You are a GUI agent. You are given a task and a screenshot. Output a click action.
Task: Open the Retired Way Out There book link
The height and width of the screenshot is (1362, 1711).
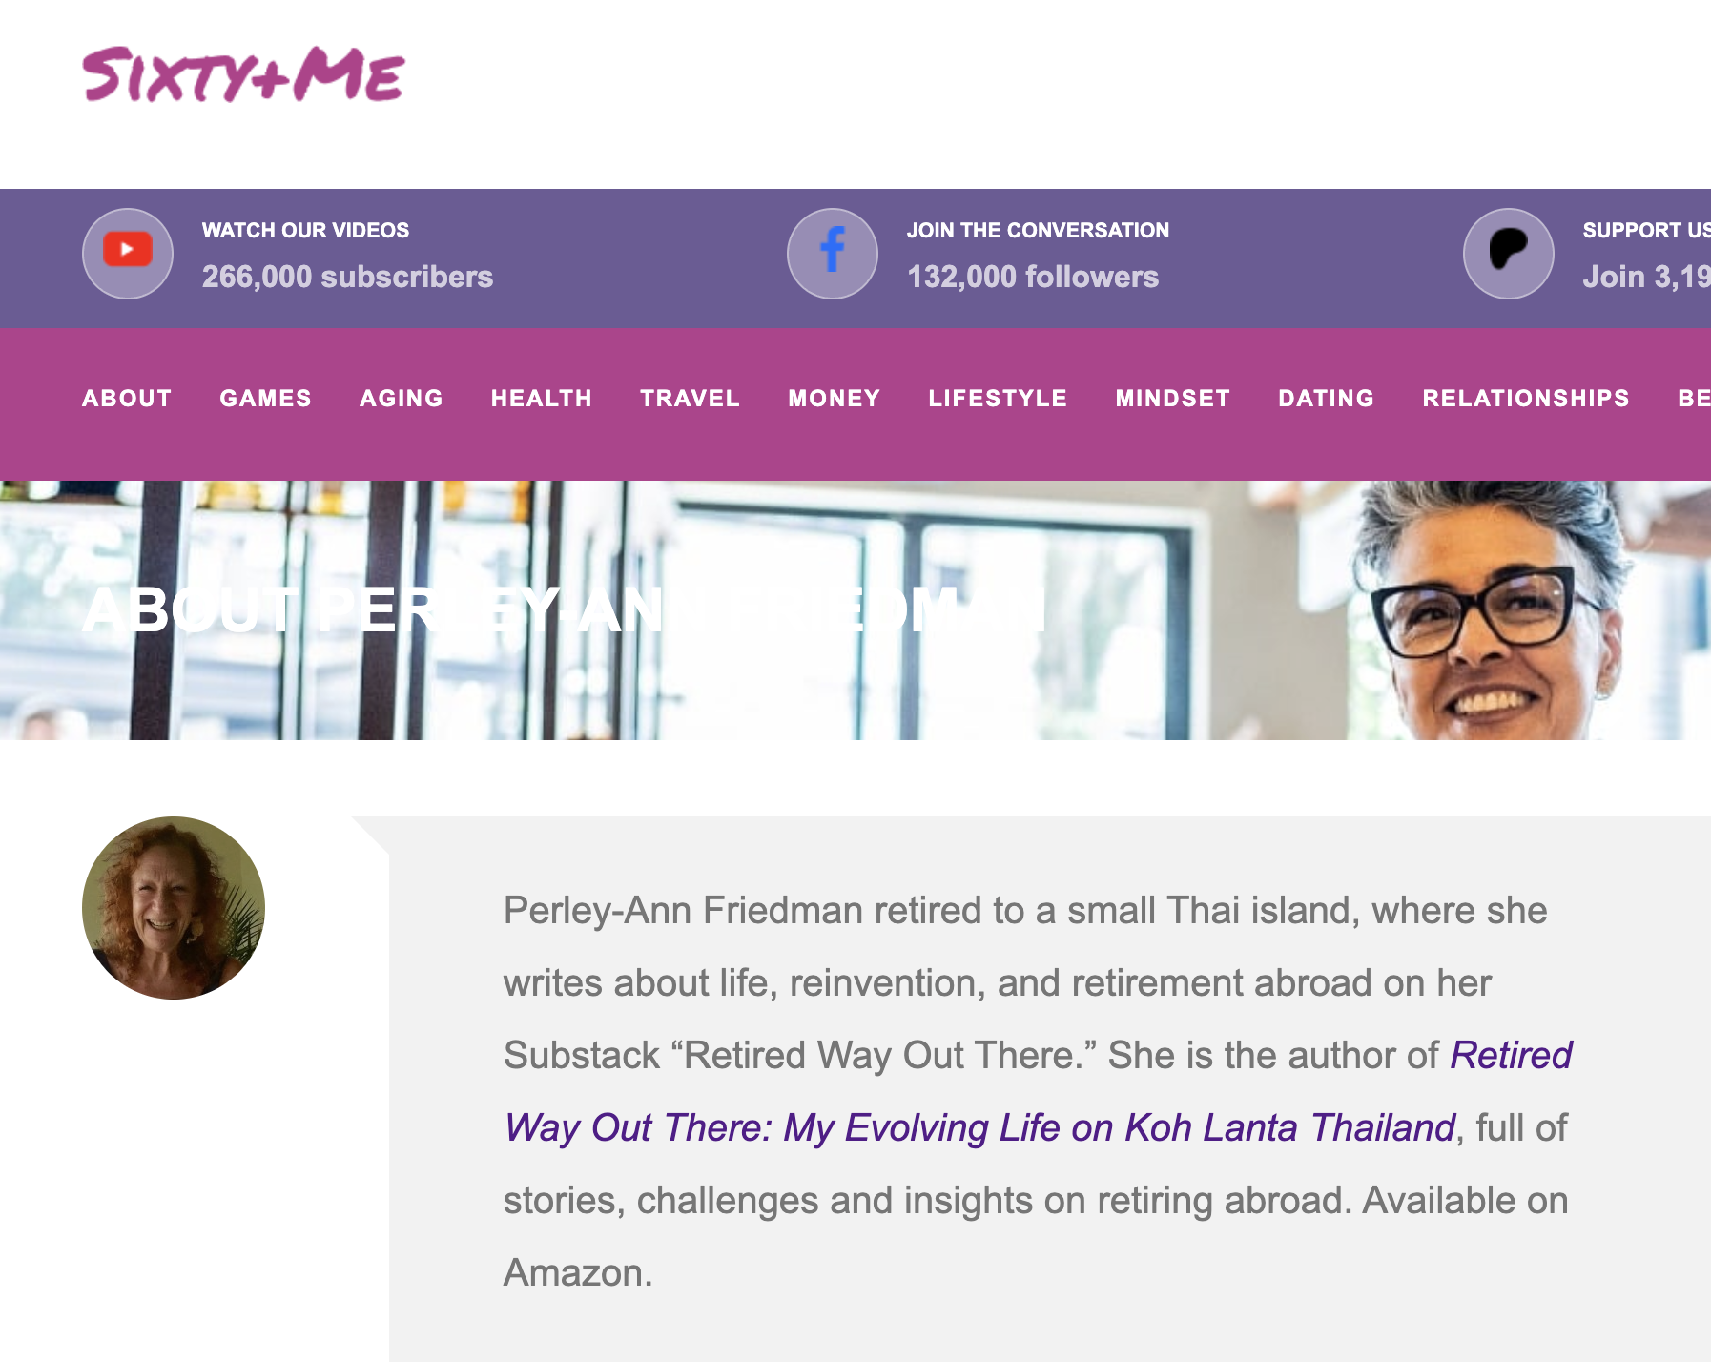[1038, 1092]
